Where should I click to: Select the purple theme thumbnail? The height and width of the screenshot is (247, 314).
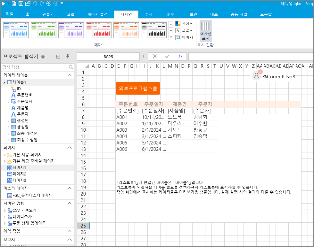(x=71, y=31)
